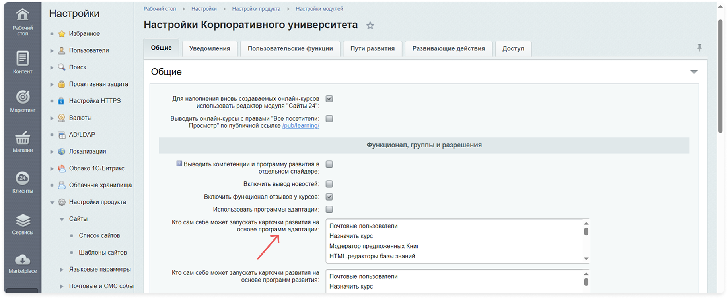Add page to favorites with star icon
Screen dimensions: 728x299
tap(370, 26)
